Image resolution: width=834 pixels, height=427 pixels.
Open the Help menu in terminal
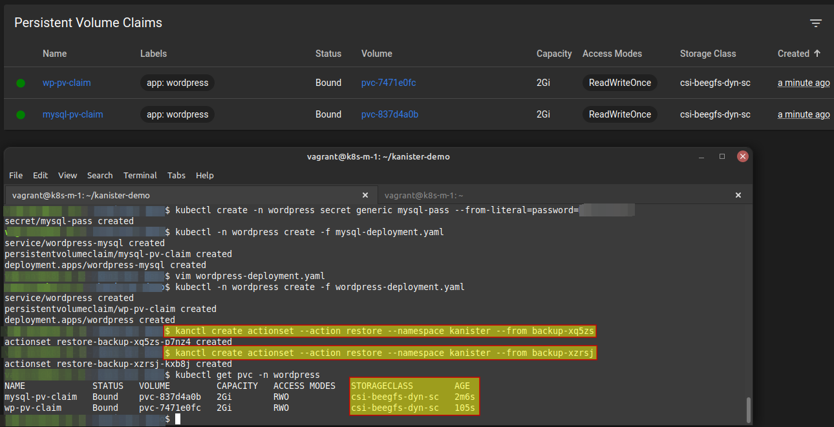point(204,175)
